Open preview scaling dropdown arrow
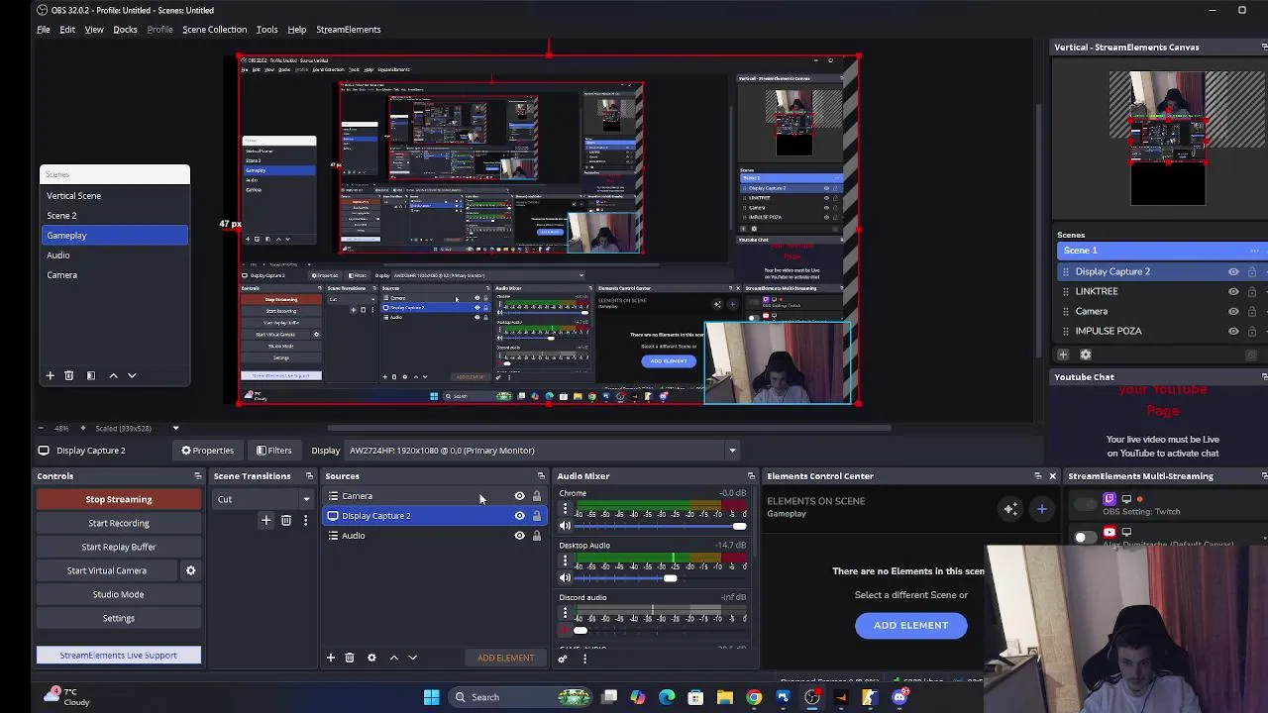This screenshot has height=713, width=1268. pyautogui.click(x=175, y=428)
